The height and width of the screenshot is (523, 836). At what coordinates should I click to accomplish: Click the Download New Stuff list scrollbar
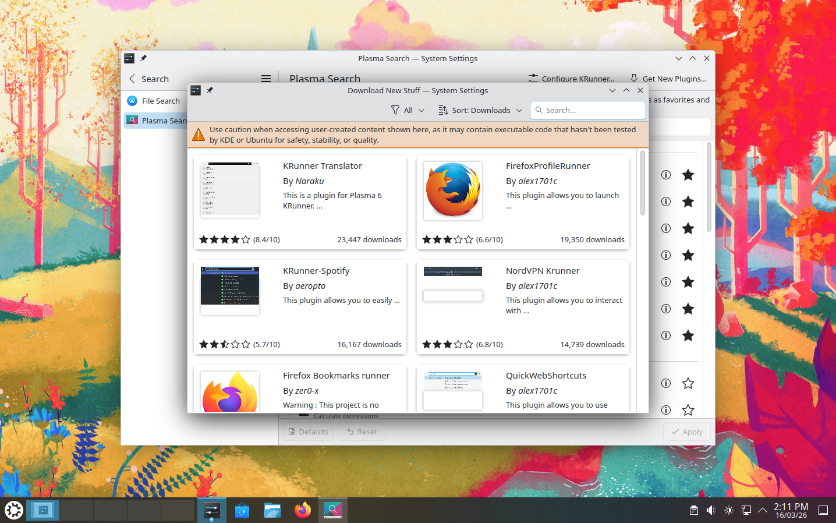(x=643, y=182)
